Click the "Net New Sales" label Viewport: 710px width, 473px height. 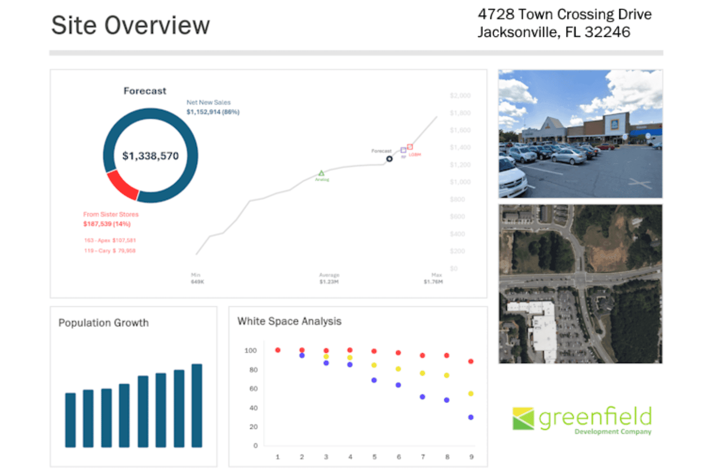pyautogui.click(x=209, y=102)
